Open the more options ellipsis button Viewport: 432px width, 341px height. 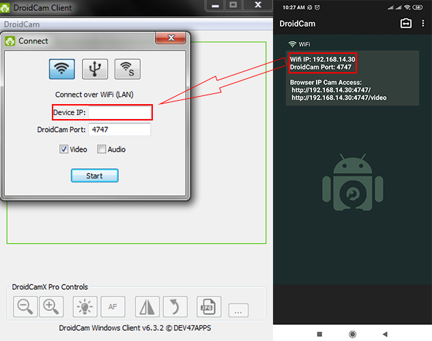[x=238, y=311]
